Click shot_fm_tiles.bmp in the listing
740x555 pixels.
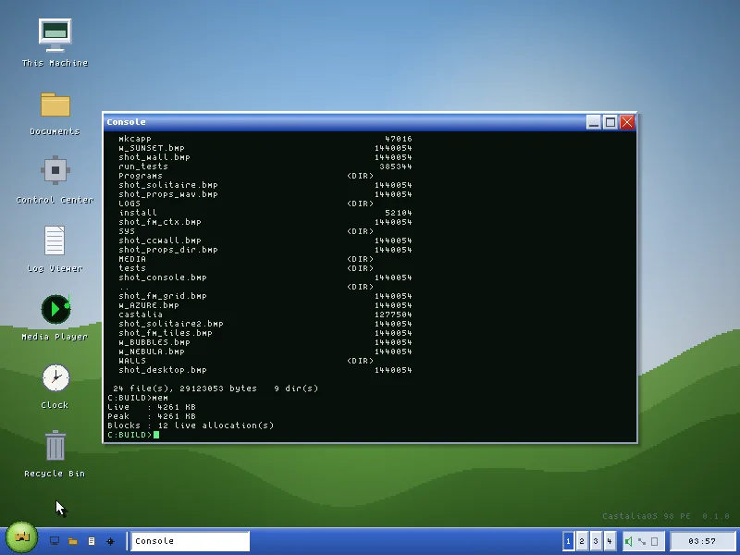(x=166, y=333)
